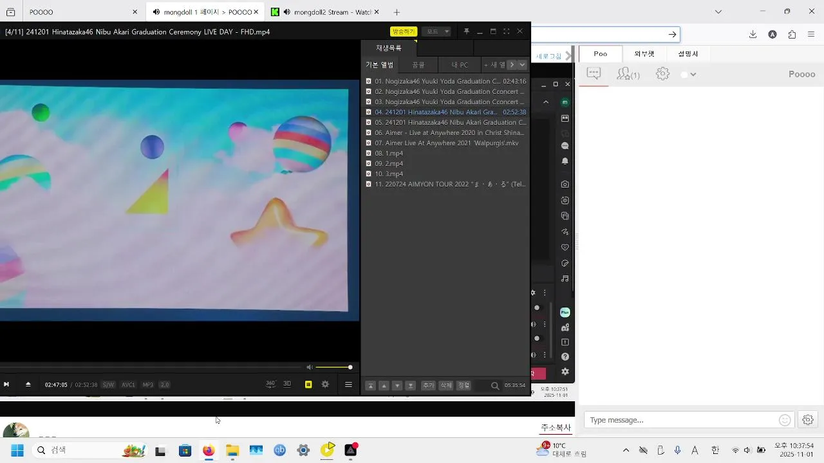Click the 삭제 delete button
Image resolution: width=824 pixels, height=463 pixels.
point(446,386)
